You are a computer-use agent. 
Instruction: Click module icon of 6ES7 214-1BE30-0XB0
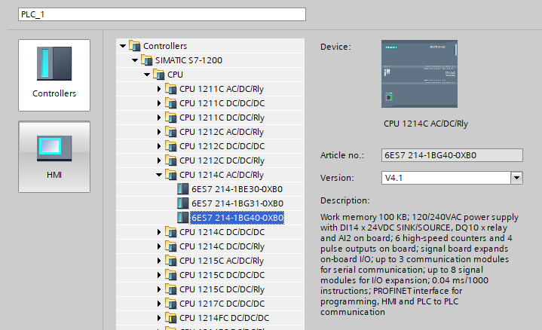[183, 189]
